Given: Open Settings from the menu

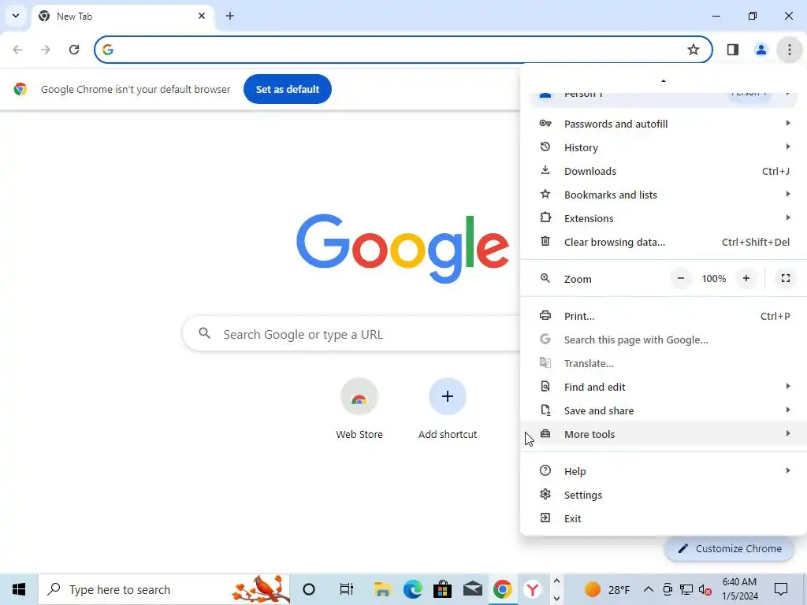Looking at the screenshot, I should point(664,496).
